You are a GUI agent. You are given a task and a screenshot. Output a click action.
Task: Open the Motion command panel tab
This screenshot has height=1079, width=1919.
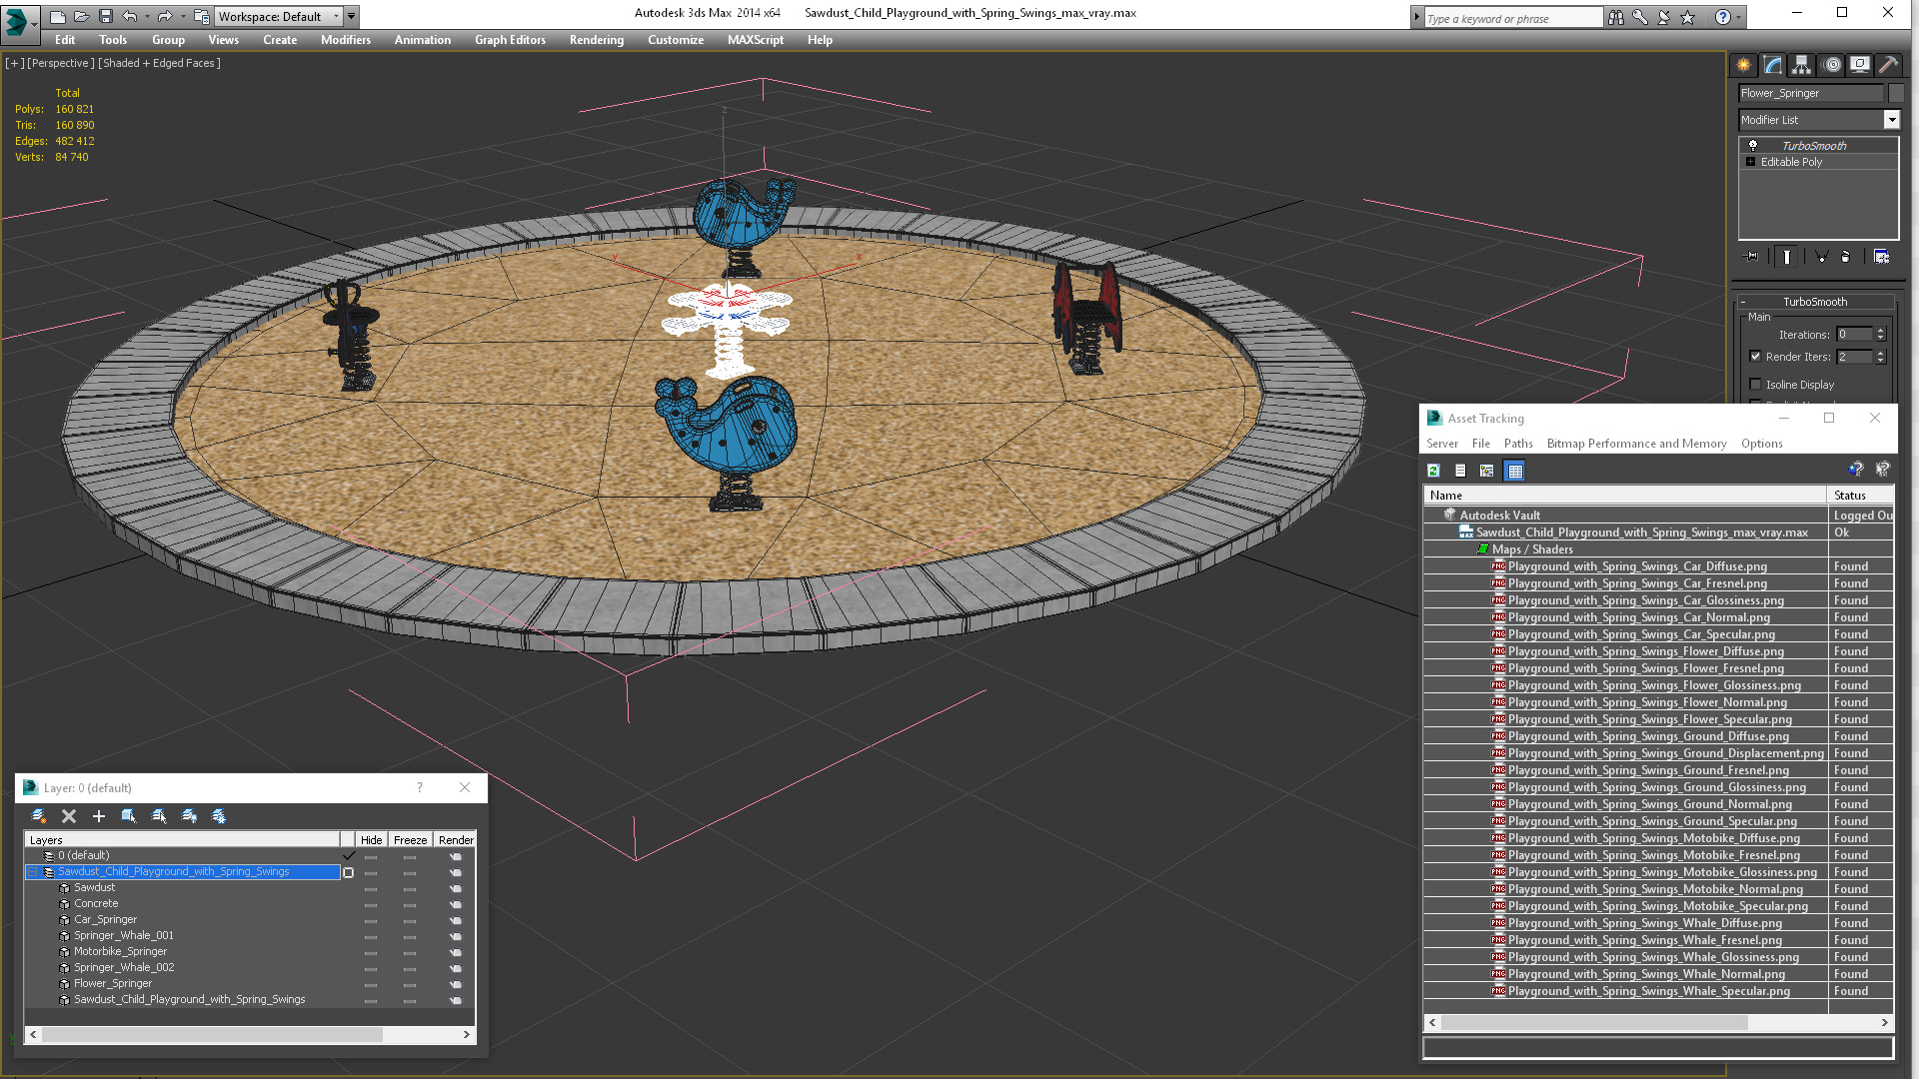click(1831, 65)
